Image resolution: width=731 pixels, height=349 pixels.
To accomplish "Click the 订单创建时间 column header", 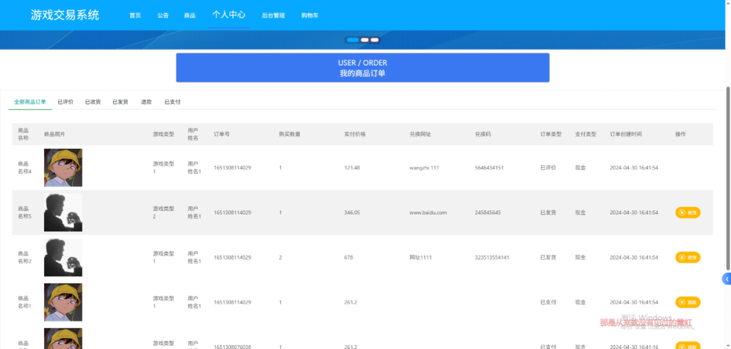I will point(625,134).
